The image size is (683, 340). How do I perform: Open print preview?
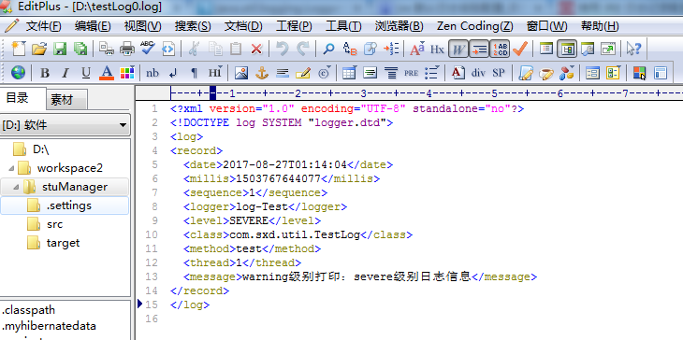106,49
